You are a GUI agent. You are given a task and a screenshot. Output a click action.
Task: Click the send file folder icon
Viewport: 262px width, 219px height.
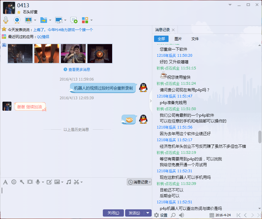(x=44, y=20)
